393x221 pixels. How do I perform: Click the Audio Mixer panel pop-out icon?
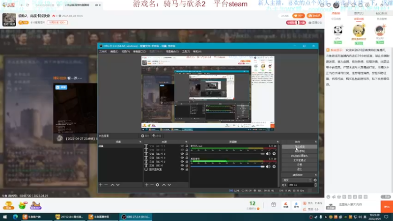(x=278, y=142)
